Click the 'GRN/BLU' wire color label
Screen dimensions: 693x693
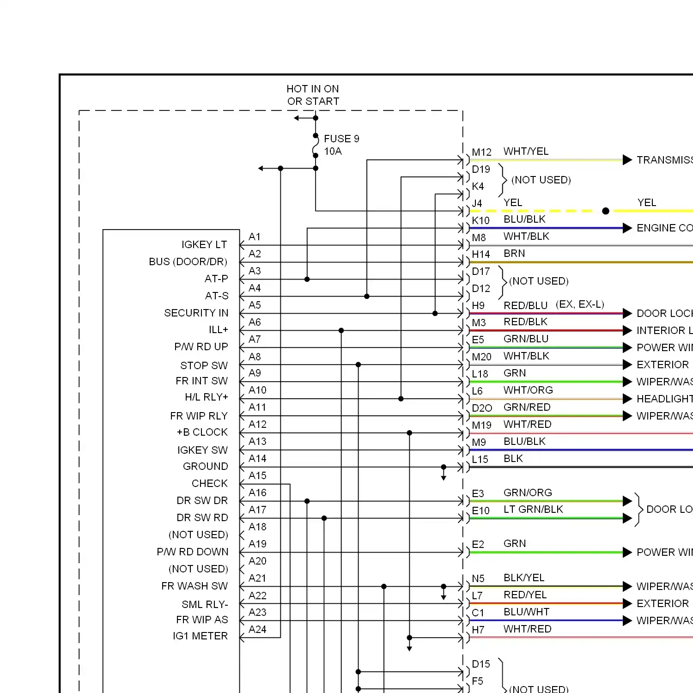(526, 339)
